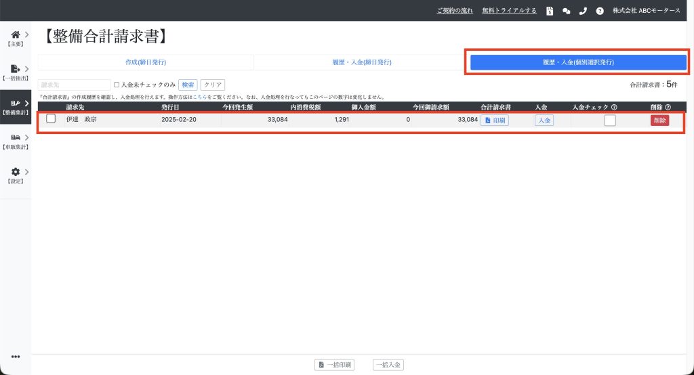
Task: Tick the row selection checkbox for 伊達 政宗
Action: pyautogui.click(x=51, y=119)
